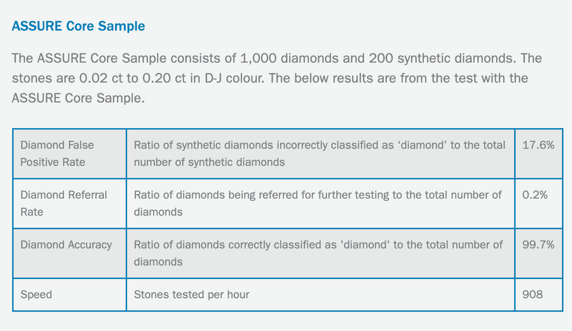Click the Stones tested per hour description
Image resolution: width=572 pixels, height=331 pixels.
pyautogui.click(x=191, y=294)
